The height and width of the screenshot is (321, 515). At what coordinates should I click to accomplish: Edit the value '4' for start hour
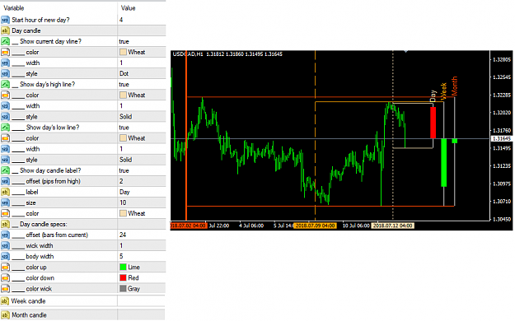pos(121,20)
